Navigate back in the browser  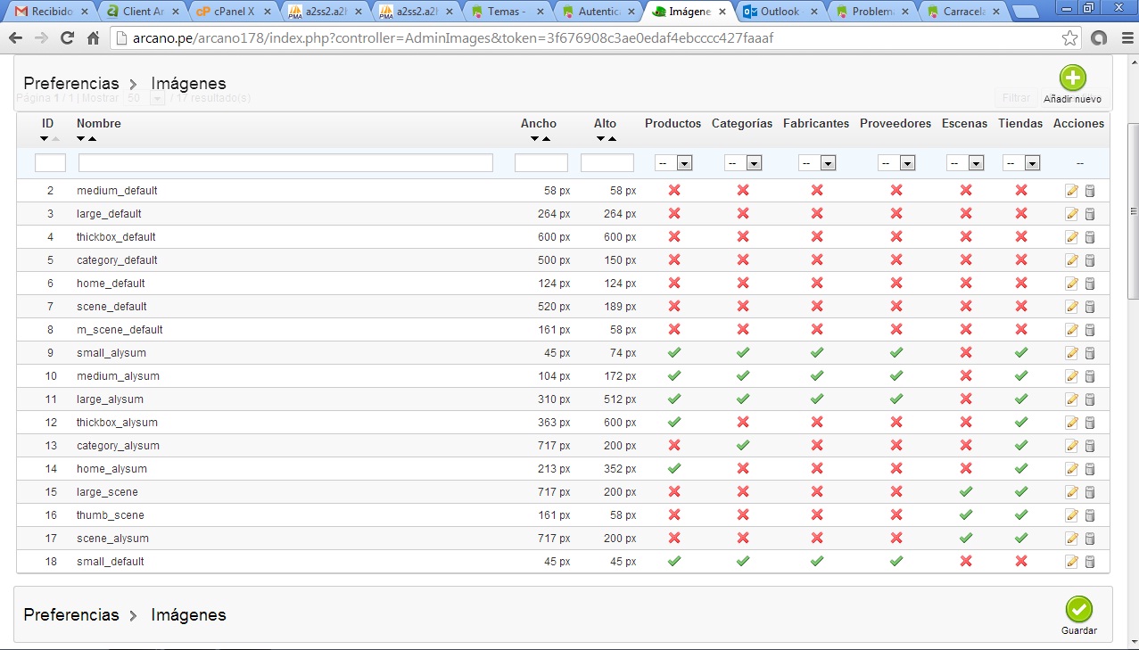pos(15,38)
